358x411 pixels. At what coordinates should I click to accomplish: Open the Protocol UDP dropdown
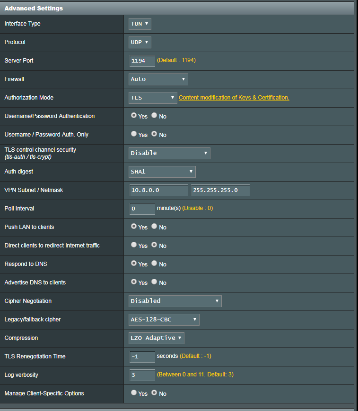[x=140, y=42]
